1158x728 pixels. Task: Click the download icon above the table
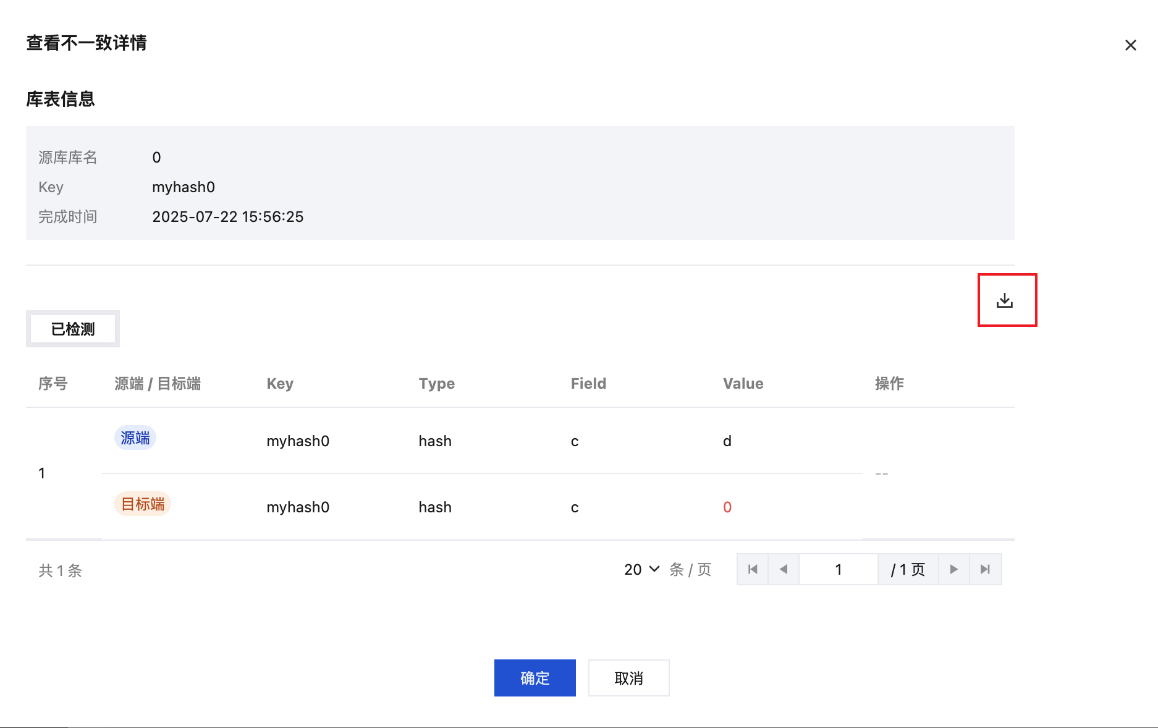1005,301
